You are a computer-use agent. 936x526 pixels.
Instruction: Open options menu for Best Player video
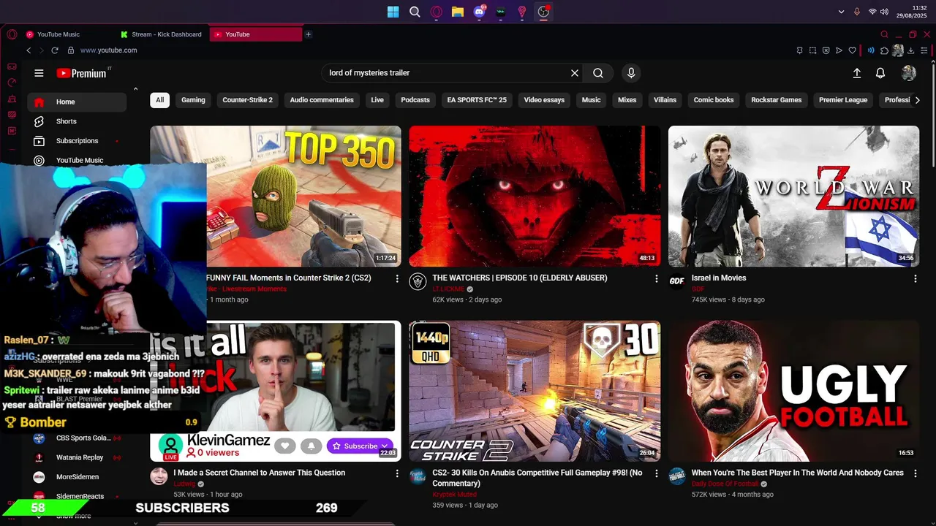click(x=915, y=473)
